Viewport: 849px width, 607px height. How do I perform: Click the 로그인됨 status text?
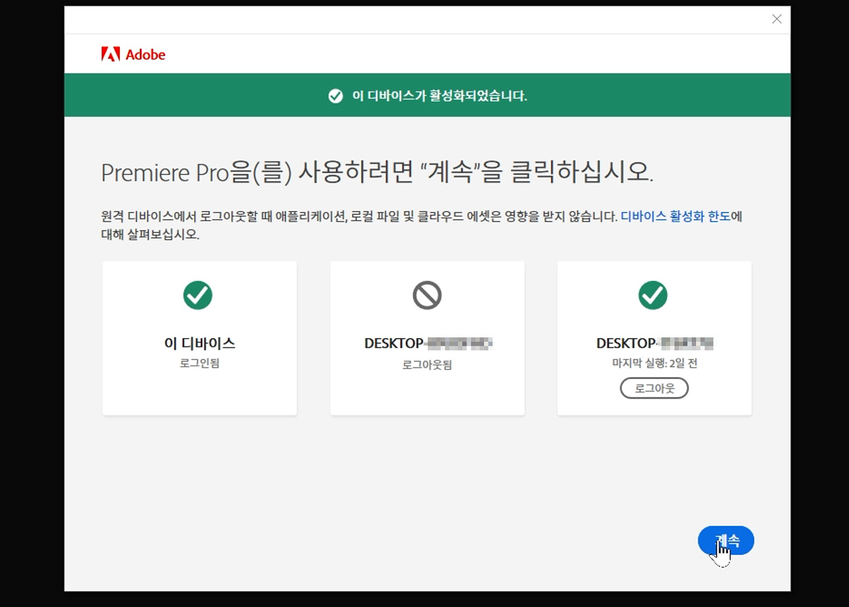click(200, 363)
